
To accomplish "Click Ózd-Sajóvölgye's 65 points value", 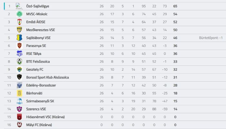I will pos(175,6).
